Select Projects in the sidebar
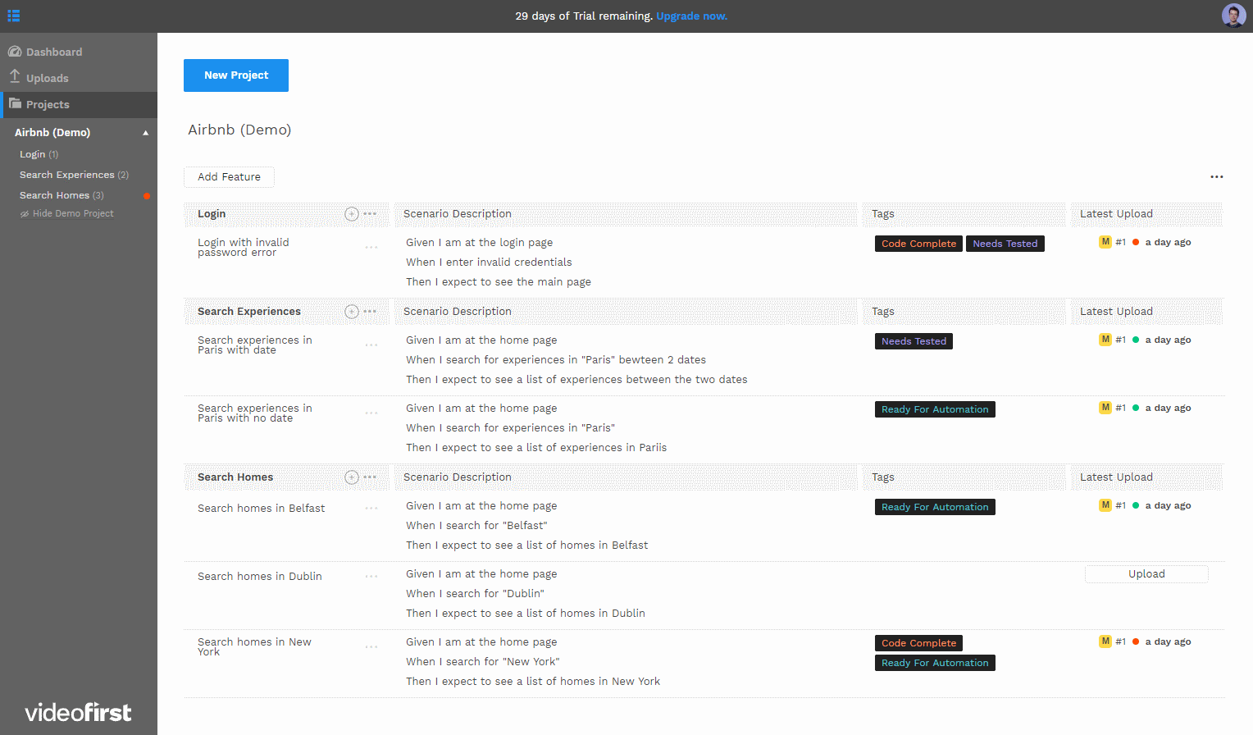 click(x=79, y=104)
